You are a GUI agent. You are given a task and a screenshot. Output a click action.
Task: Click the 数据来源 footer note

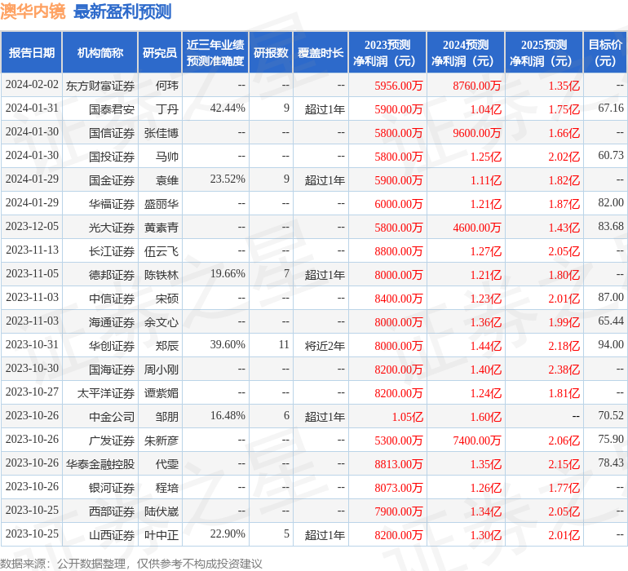131,564
